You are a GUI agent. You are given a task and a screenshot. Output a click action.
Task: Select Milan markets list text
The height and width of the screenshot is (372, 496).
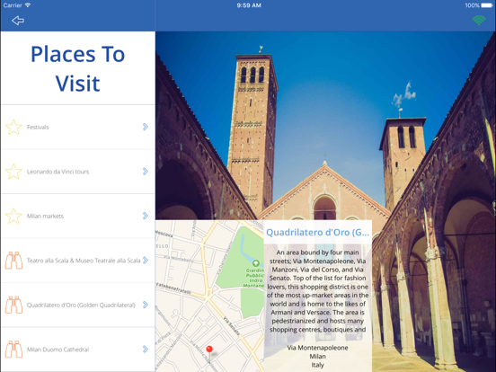click(x=45, y=216)
